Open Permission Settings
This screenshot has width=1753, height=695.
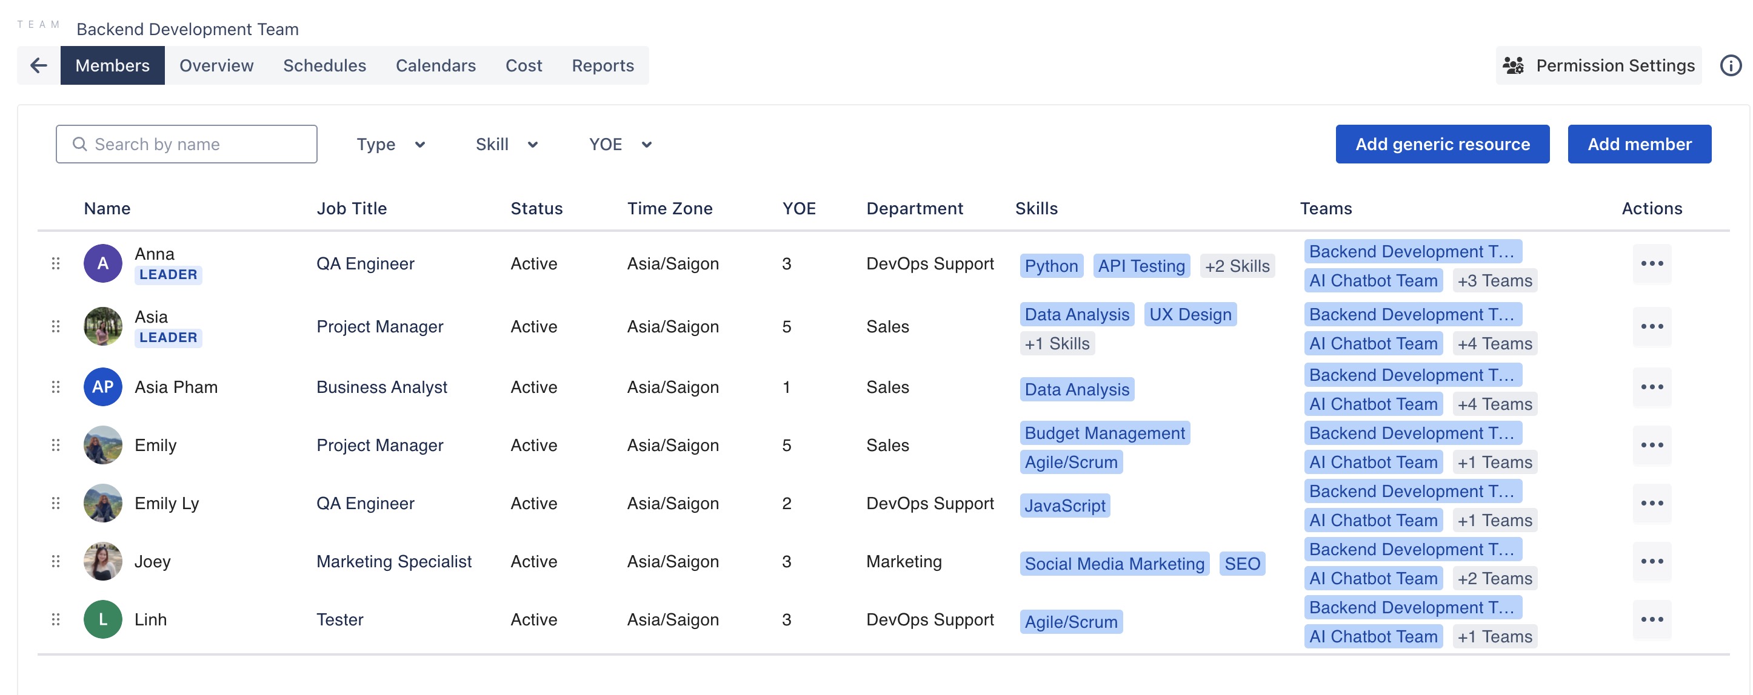pos(1598,65)
